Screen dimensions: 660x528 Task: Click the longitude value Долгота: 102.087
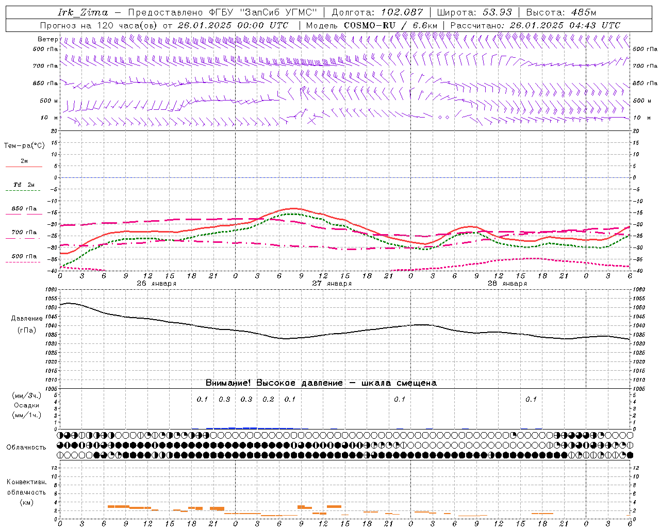click(x=377, y=12)
